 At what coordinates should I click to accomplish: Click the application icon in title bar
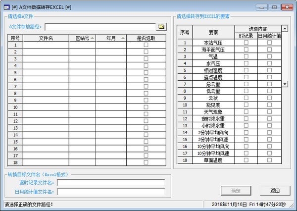(7, 7)
